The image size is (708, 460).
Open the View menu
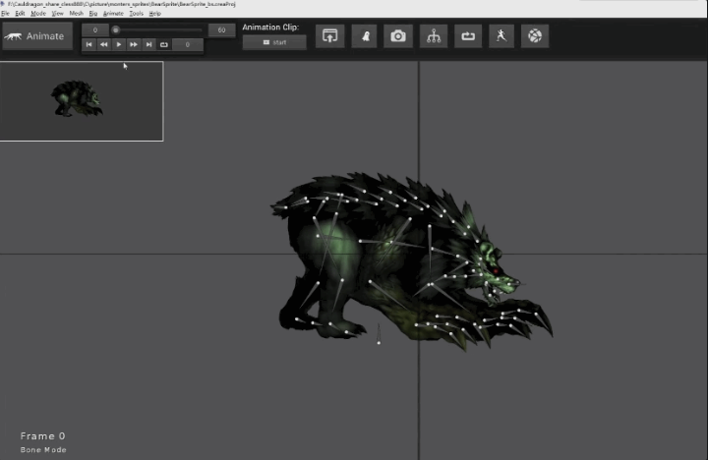coord(58,14)
